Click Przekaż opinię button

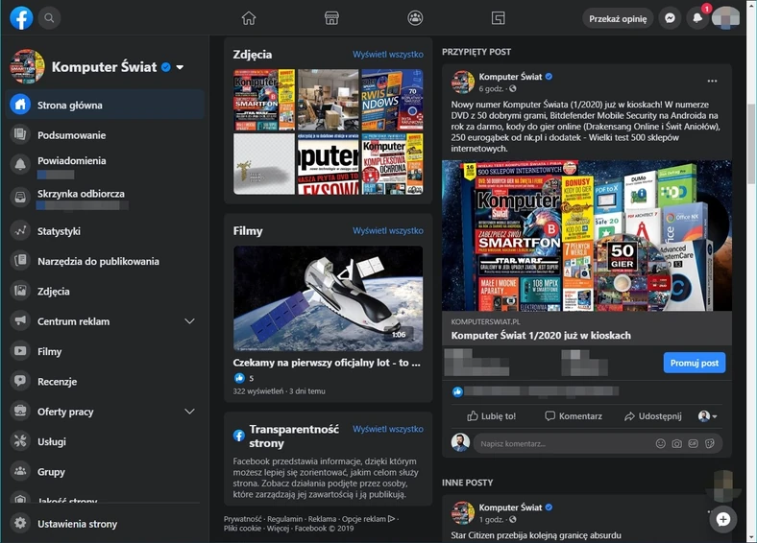618,19
